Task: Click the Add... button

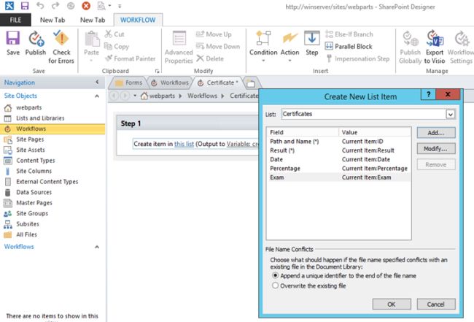Action: point(436,133)
